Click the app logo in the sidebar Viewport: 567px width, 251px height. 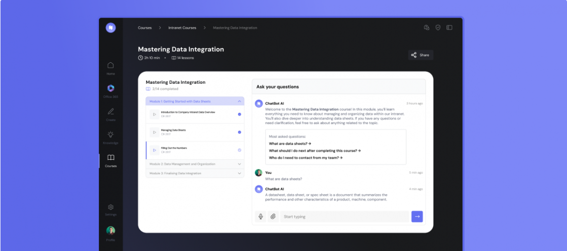(110, 28)
